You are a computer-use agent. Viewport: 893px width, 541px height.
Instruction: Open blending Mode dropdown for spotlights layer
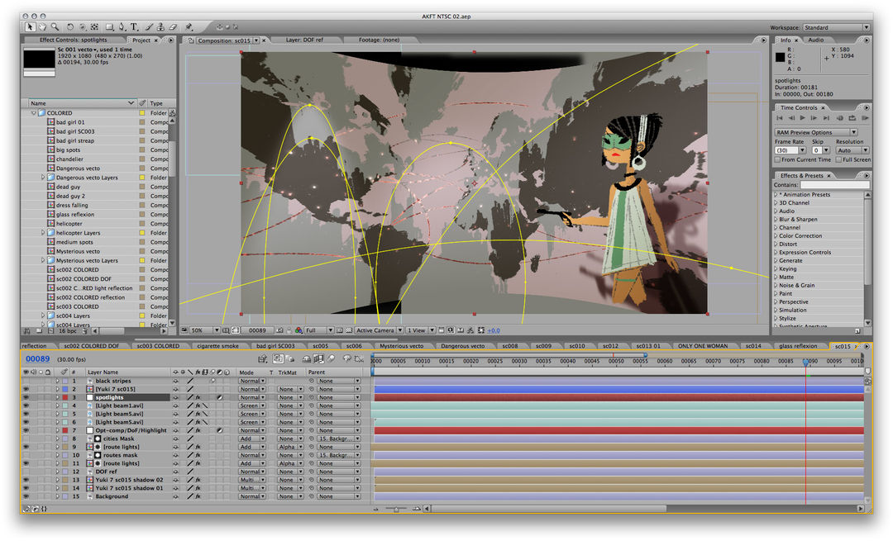click(251, 397)
